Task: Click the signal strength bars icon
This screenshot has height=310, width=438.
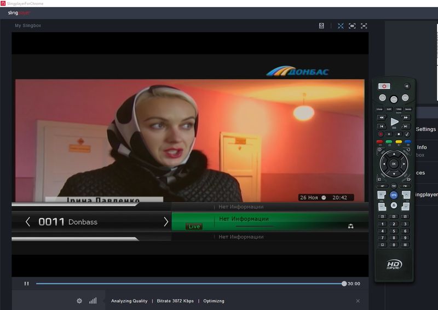Action: (93, 301)
